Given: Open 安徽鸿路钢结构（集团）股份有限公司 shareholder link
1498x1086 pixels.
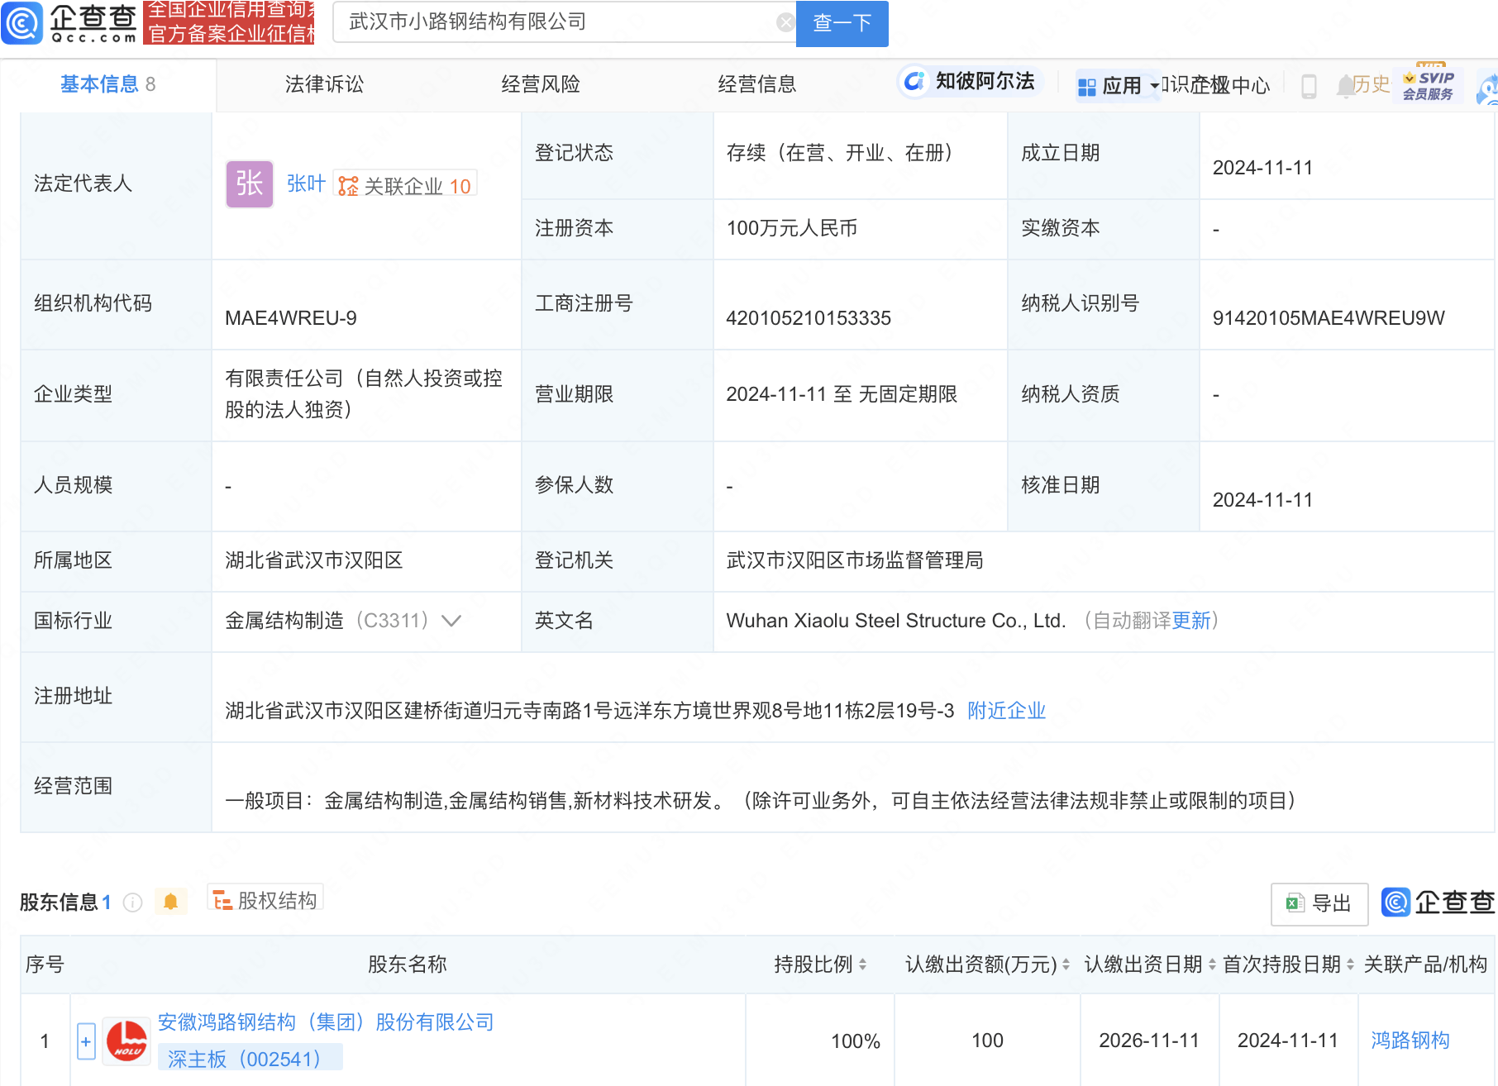Looking at the screenshot, I should coord(326,1022).
